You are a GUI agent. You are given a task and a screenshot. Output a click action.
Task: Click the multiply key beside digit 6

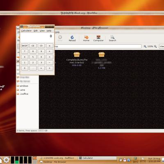click(x=50, y=57)
